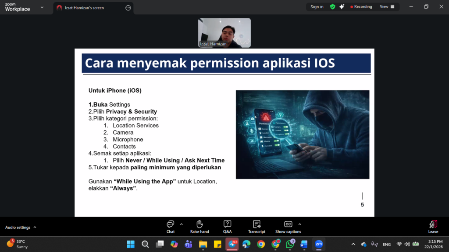449x252 pixels.
Task: Show hidden system tray icons
Action: coord(353,244)
